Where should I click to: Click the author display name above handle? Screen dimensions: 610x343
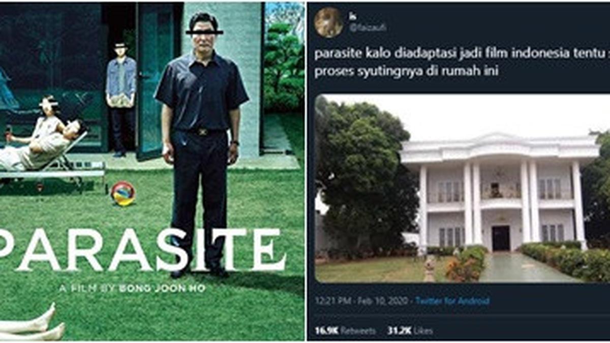(x=353, y=16)
